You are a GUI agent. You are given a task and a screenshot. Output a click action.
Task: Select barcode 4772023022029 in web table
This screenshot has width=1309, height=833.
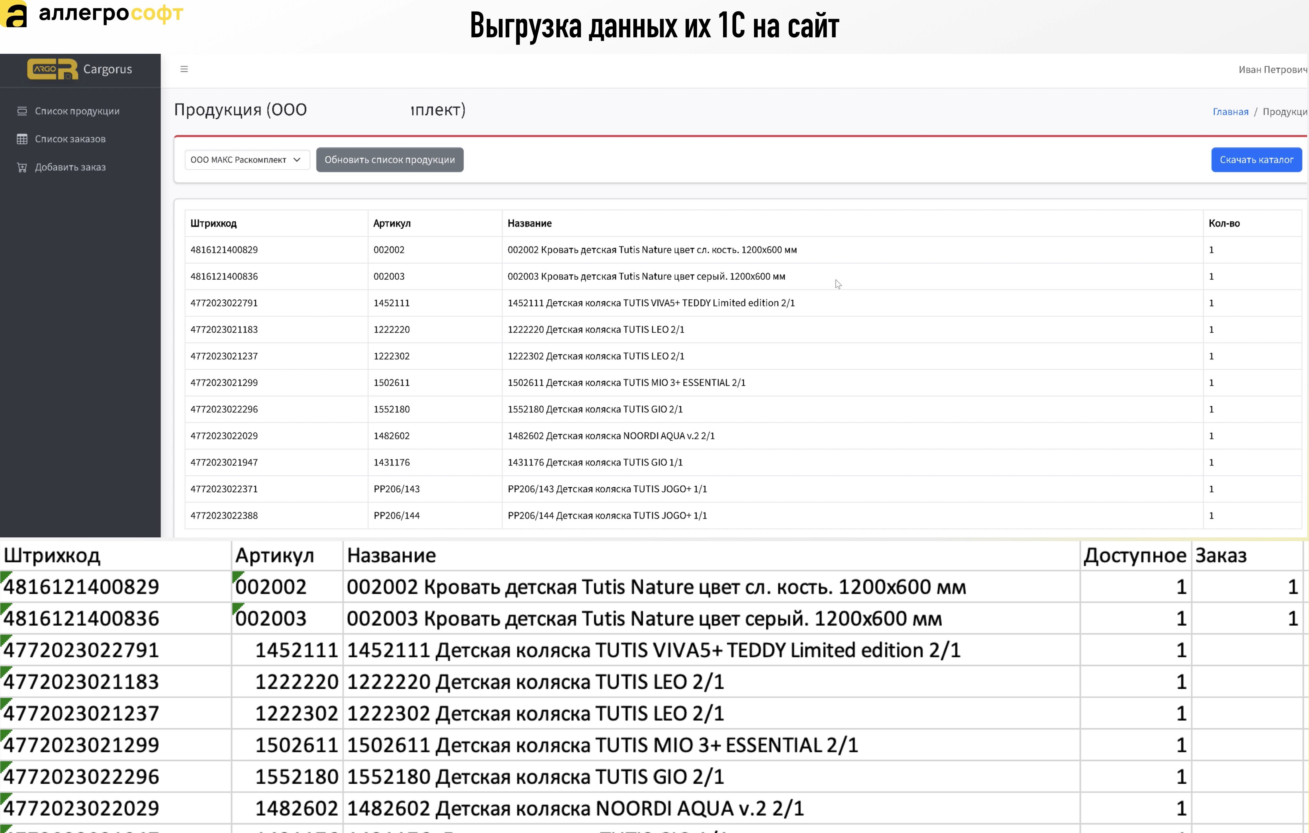(x=224, y=436)
